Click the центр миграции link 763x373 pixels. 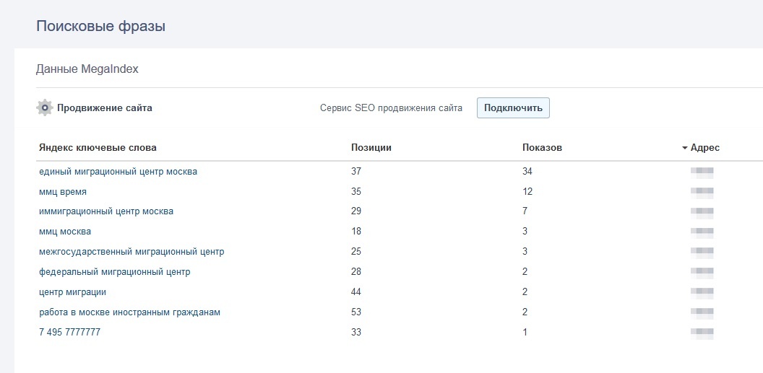[73, 292]
